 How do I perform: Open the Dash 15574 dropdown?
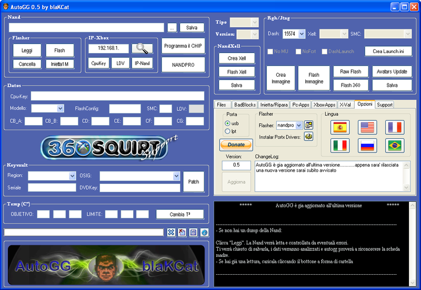point(302,34)
